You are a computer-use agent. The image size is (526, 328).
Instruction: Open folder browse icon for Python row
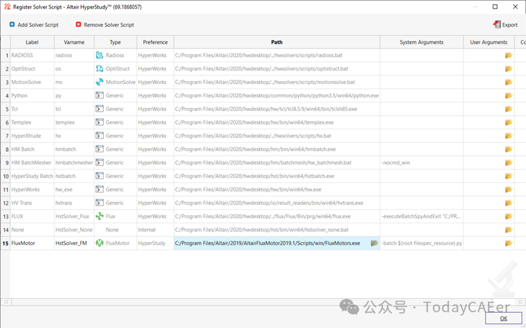coord(508,96)
